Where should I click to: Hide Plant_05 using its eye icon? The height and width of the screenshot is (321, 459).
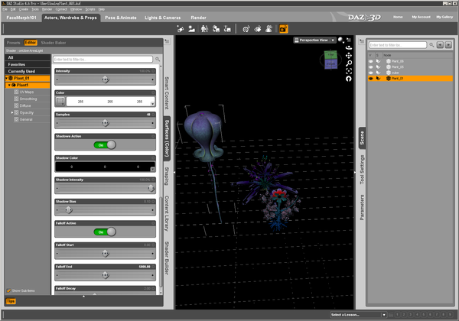371,67
